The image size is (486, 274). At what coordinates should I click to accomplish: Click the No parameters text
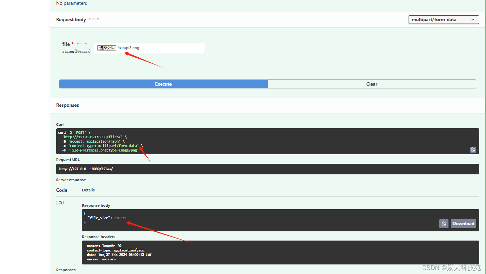click(x=72, y=3)
